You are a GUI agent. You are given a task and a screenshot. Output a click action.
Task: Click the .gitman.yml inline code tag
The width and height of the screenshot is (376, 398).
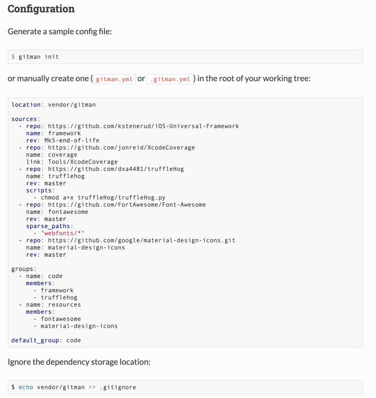point(170,79)
